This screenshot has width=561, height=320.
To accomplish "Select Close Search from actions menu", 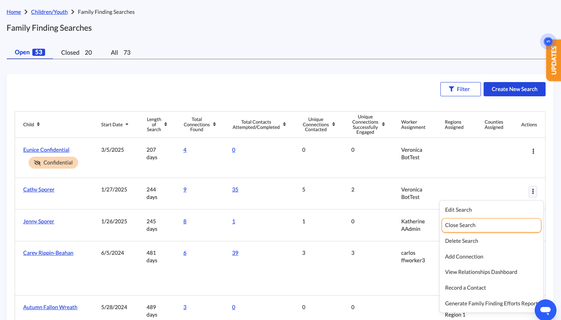I will tap(491, 225).
